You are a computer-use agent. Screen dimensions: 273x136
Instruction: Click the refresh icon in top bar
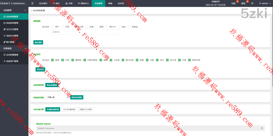252,3
